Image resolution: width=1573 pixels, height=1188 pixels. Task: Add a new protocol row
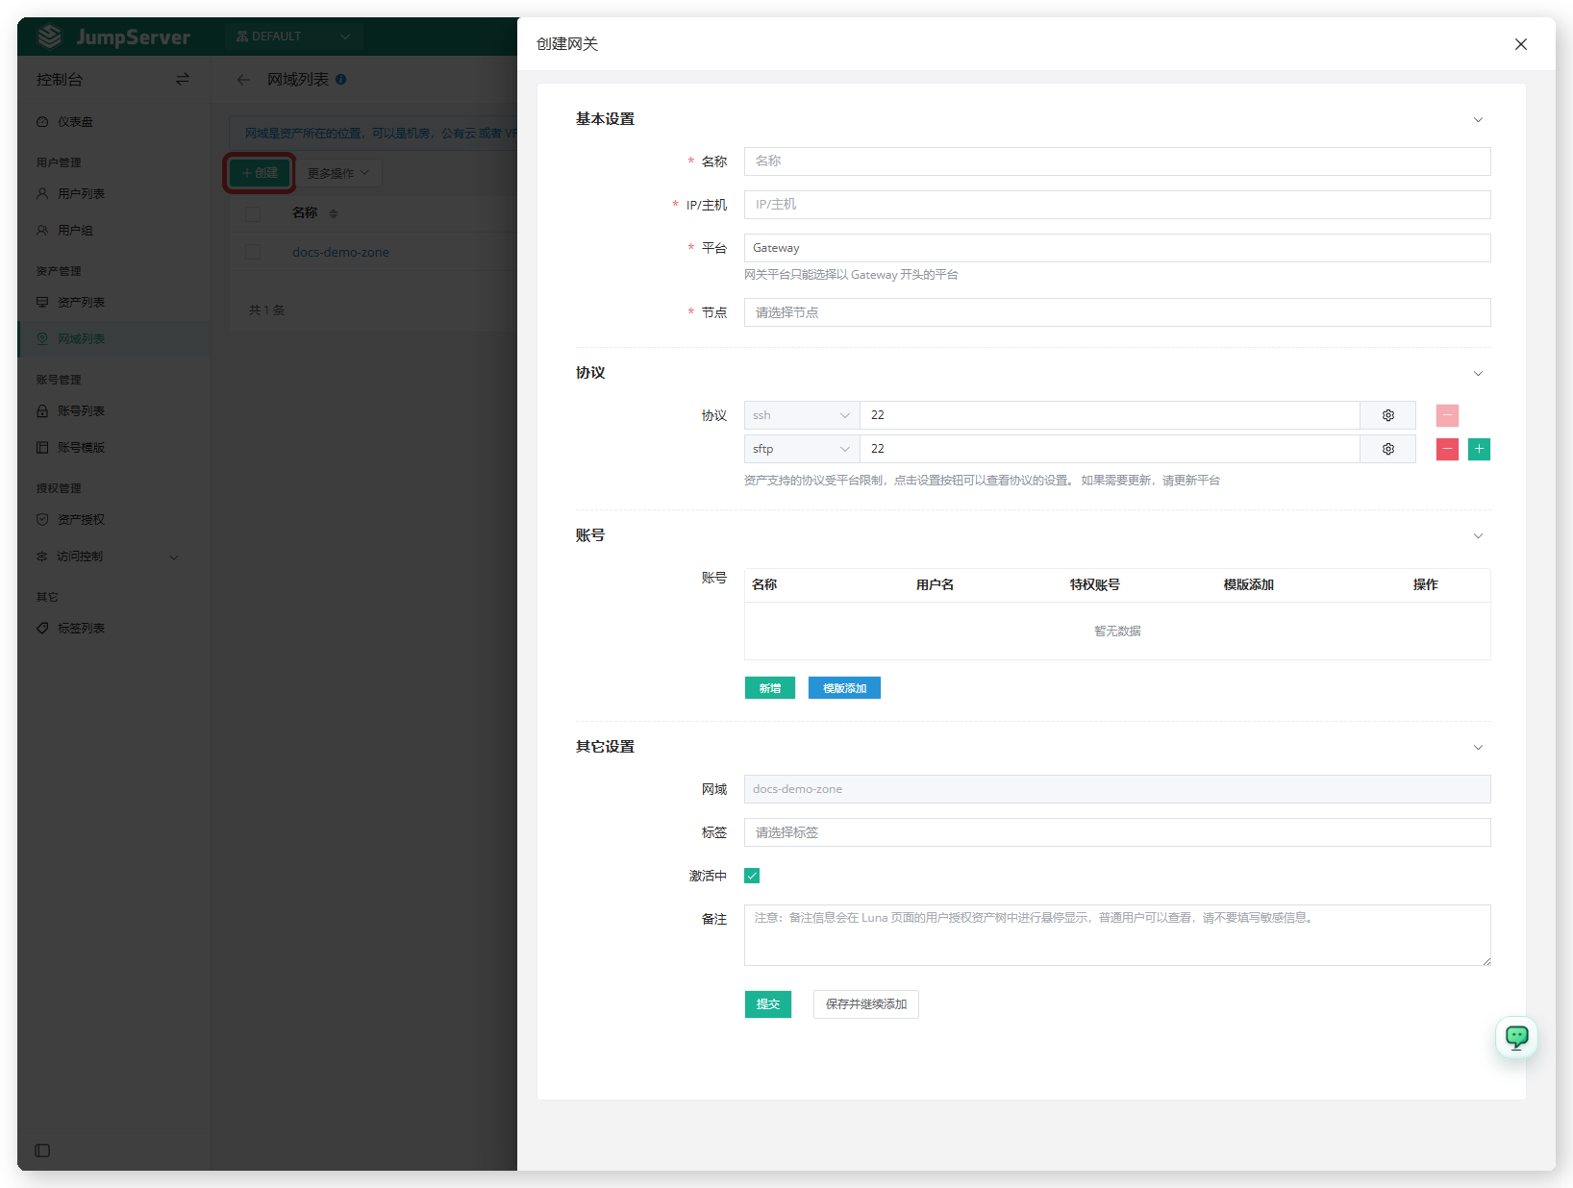[x=1479, y=449]
